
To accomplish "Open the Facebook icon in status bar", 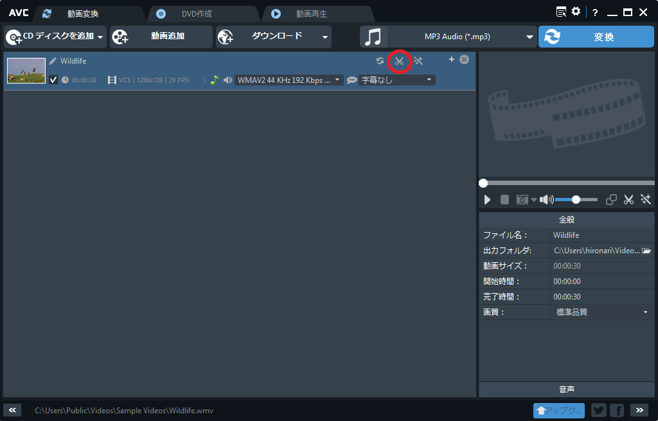I will point(617,410).
